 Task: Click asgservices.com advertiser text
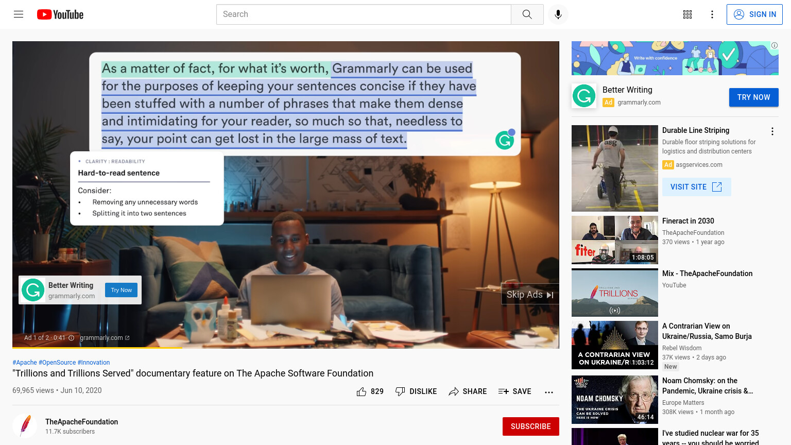coord(699,165)
